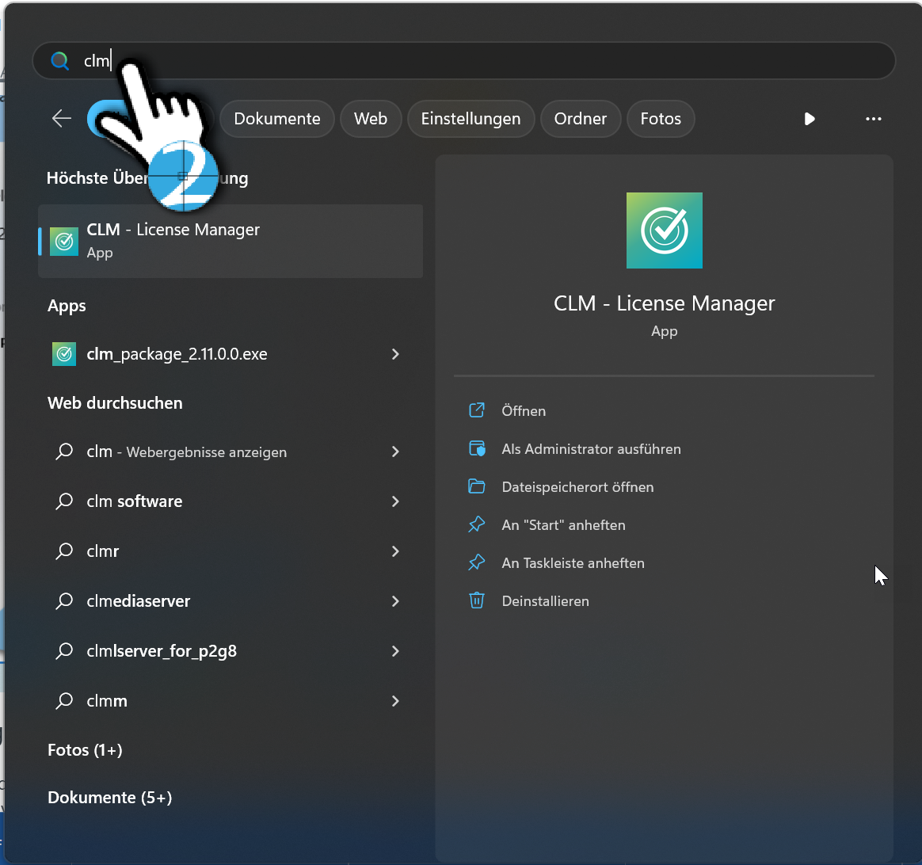Select the Deinstallieren trash icon
The width and height of the screenshot is (922, 865).
tap(476, 600)
